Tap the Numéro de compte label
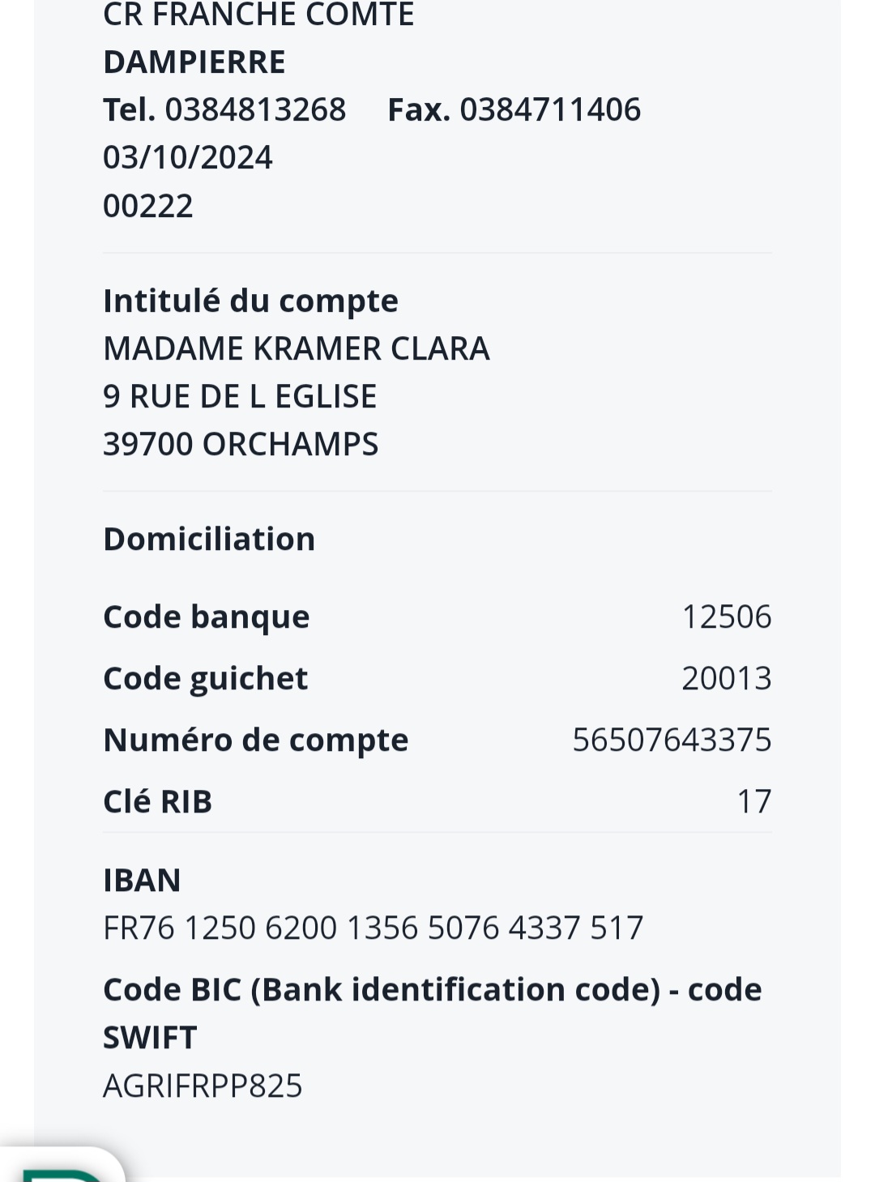 pyautogui.click(x=256, y=740)
